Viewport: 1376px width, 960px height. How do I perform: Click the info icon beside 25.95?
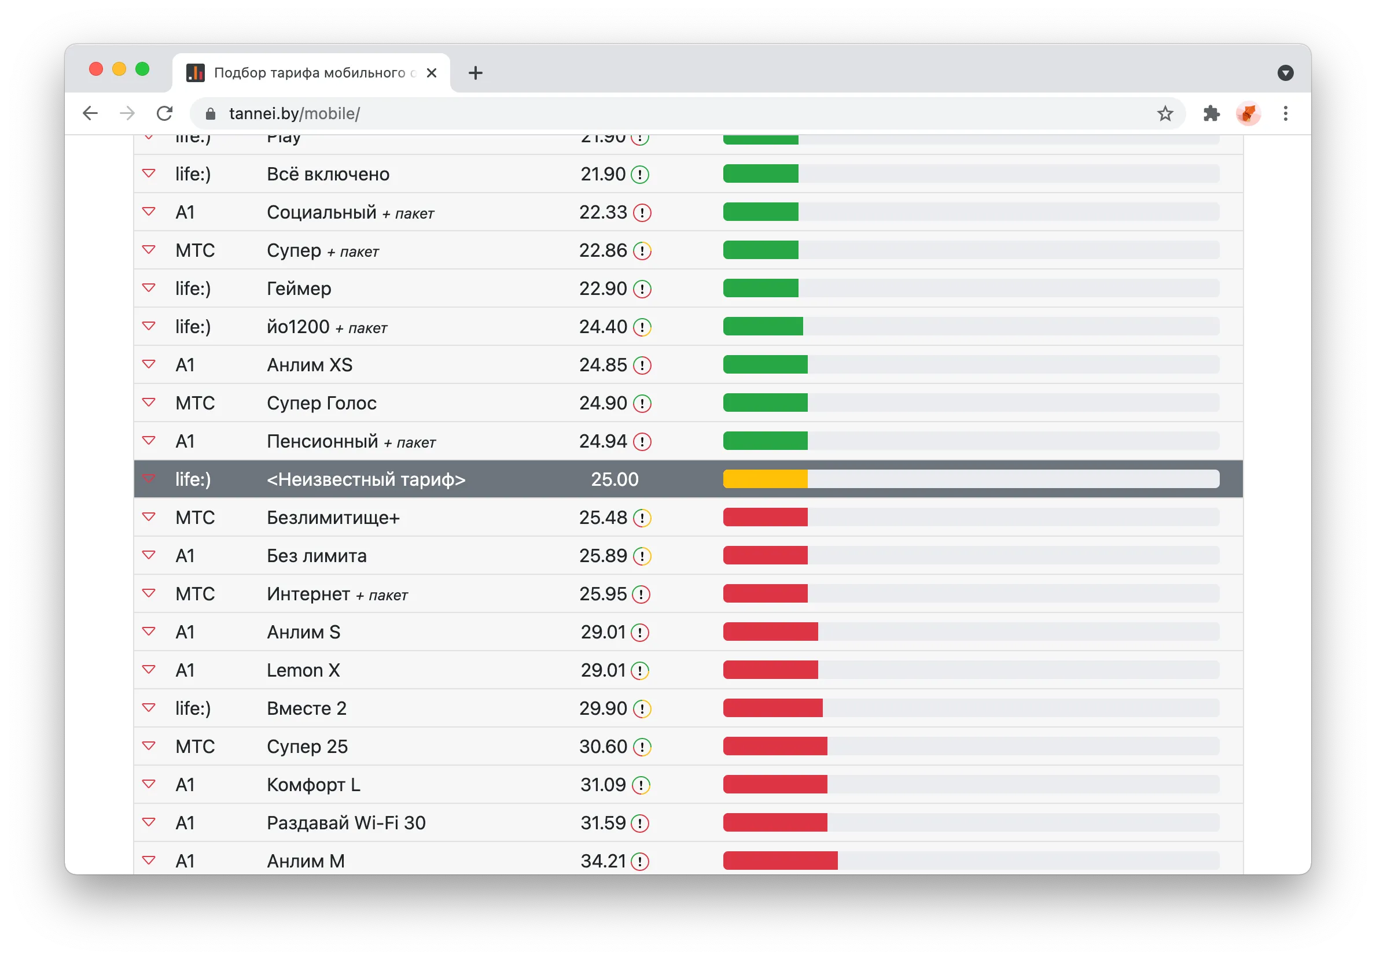(x=641, y=594)
